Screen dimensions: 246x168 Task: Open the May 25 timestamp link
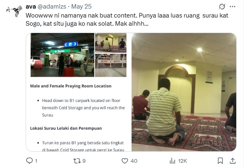[81, 7]
